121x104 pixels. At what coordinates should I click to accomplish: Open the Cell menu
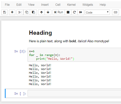click(x=58, y=5)
